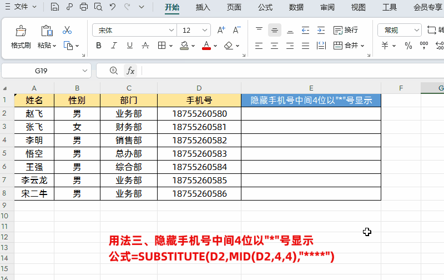Image resolution: width=444 pixels, height=280 pixels.
Task: Click the Borders grid icon
Action: tap(162, 46)
